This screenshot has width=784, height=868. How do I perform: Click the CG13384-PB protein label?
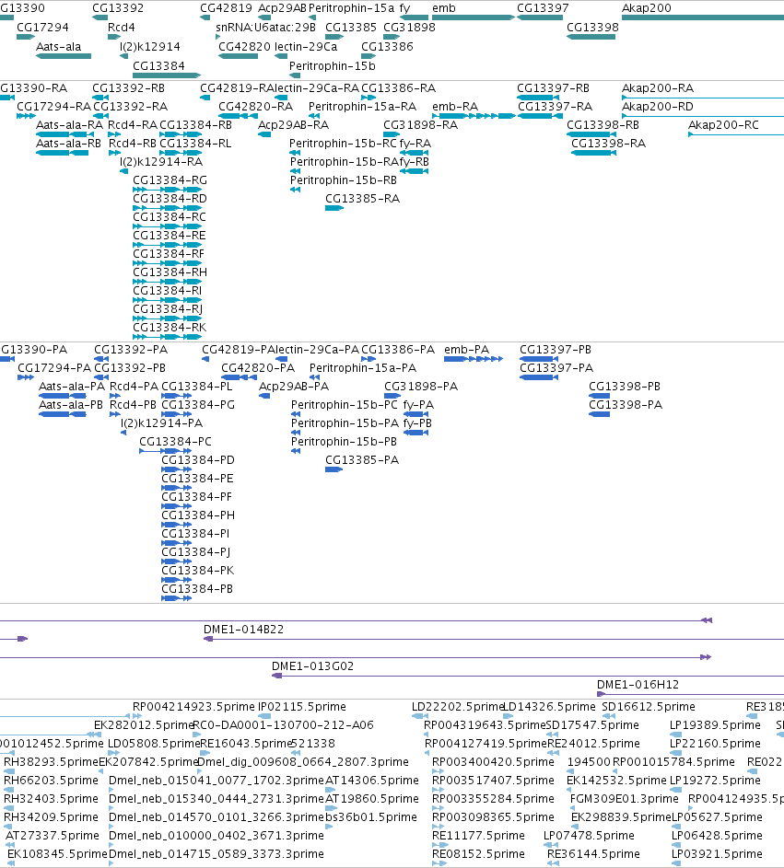coord(197,589)
